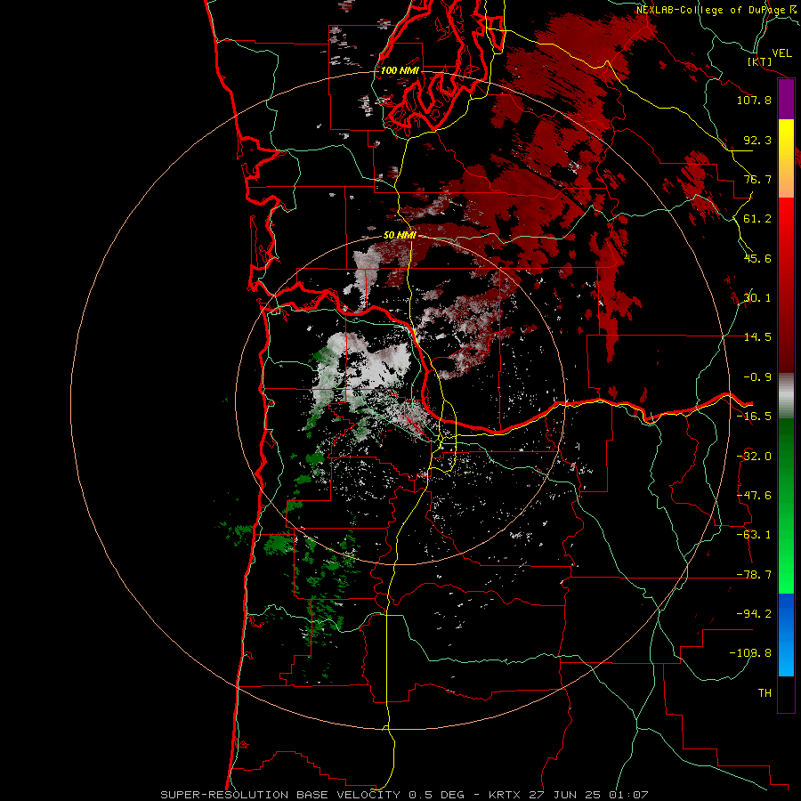
Task: Click the -63.1 legend value
Action: pos(754,535)
